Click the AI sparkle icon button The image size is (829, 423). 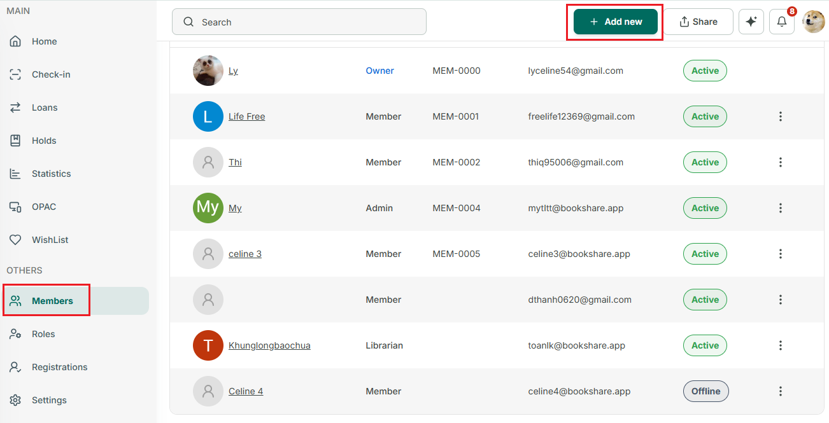(751, 22)
